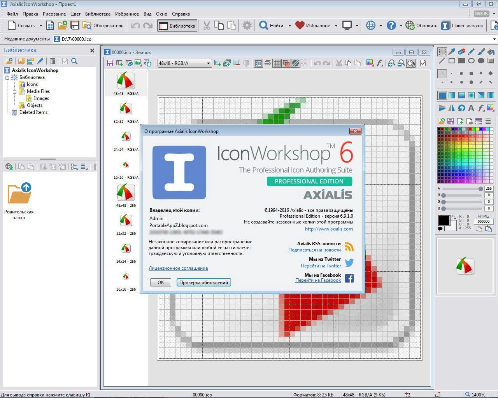Viewport: 498px width, 398px height.
Task: Click zoom out magnifier in editor toolbar
Action: click(x=401, y=63)
